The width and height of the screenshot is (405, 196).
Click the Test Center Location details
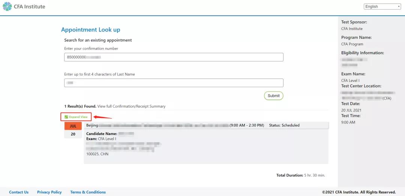[x=367, y=95]
